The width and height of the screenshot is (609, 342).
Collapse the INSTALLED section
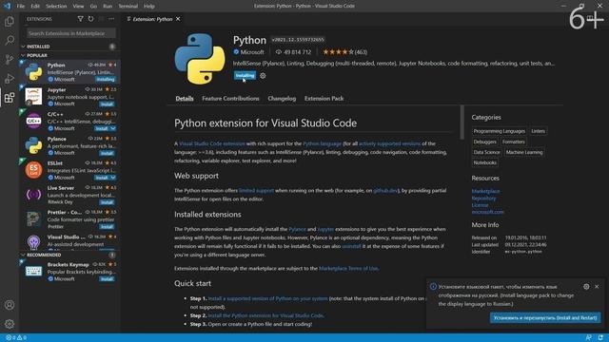tap(23, 47)
